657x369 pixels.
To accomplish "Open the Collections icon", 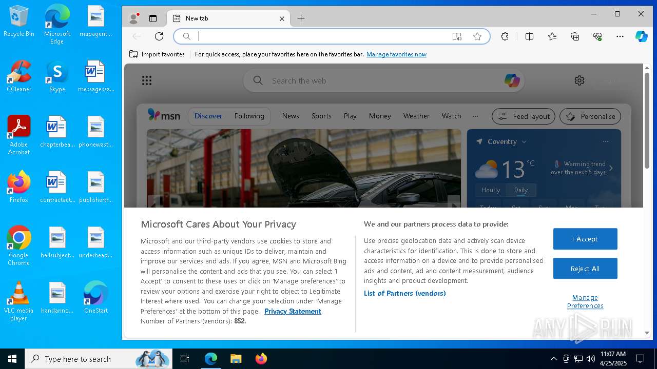I will pyautogui.click(x=575, y=36).
